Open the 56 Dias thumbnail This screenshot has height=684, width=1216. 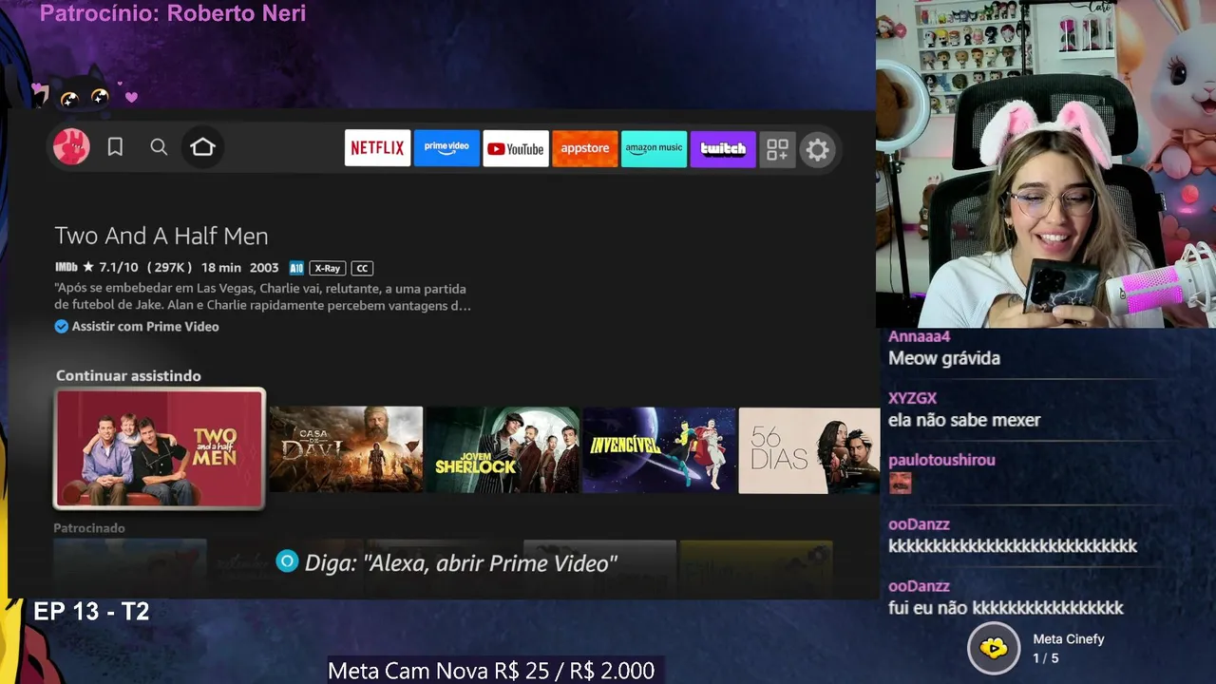(809, 449)
